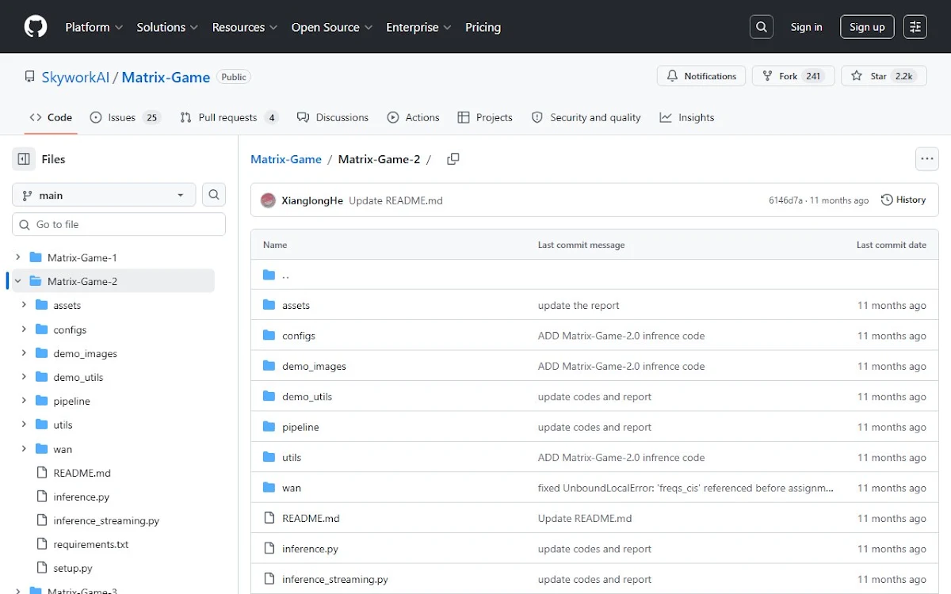951x594 pixels.
Task: Select README.md in the sidebar tree
Action: coord(82,473)
